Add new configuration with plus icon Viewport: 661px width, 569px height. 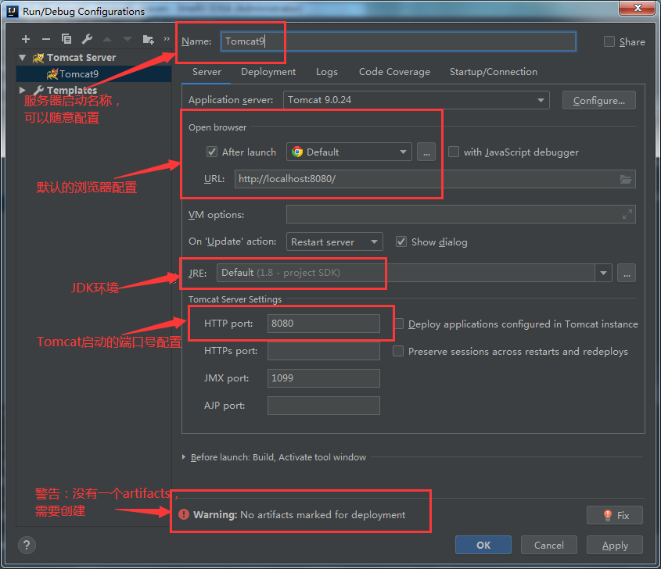pyautogui.click(x=26, y=39)
